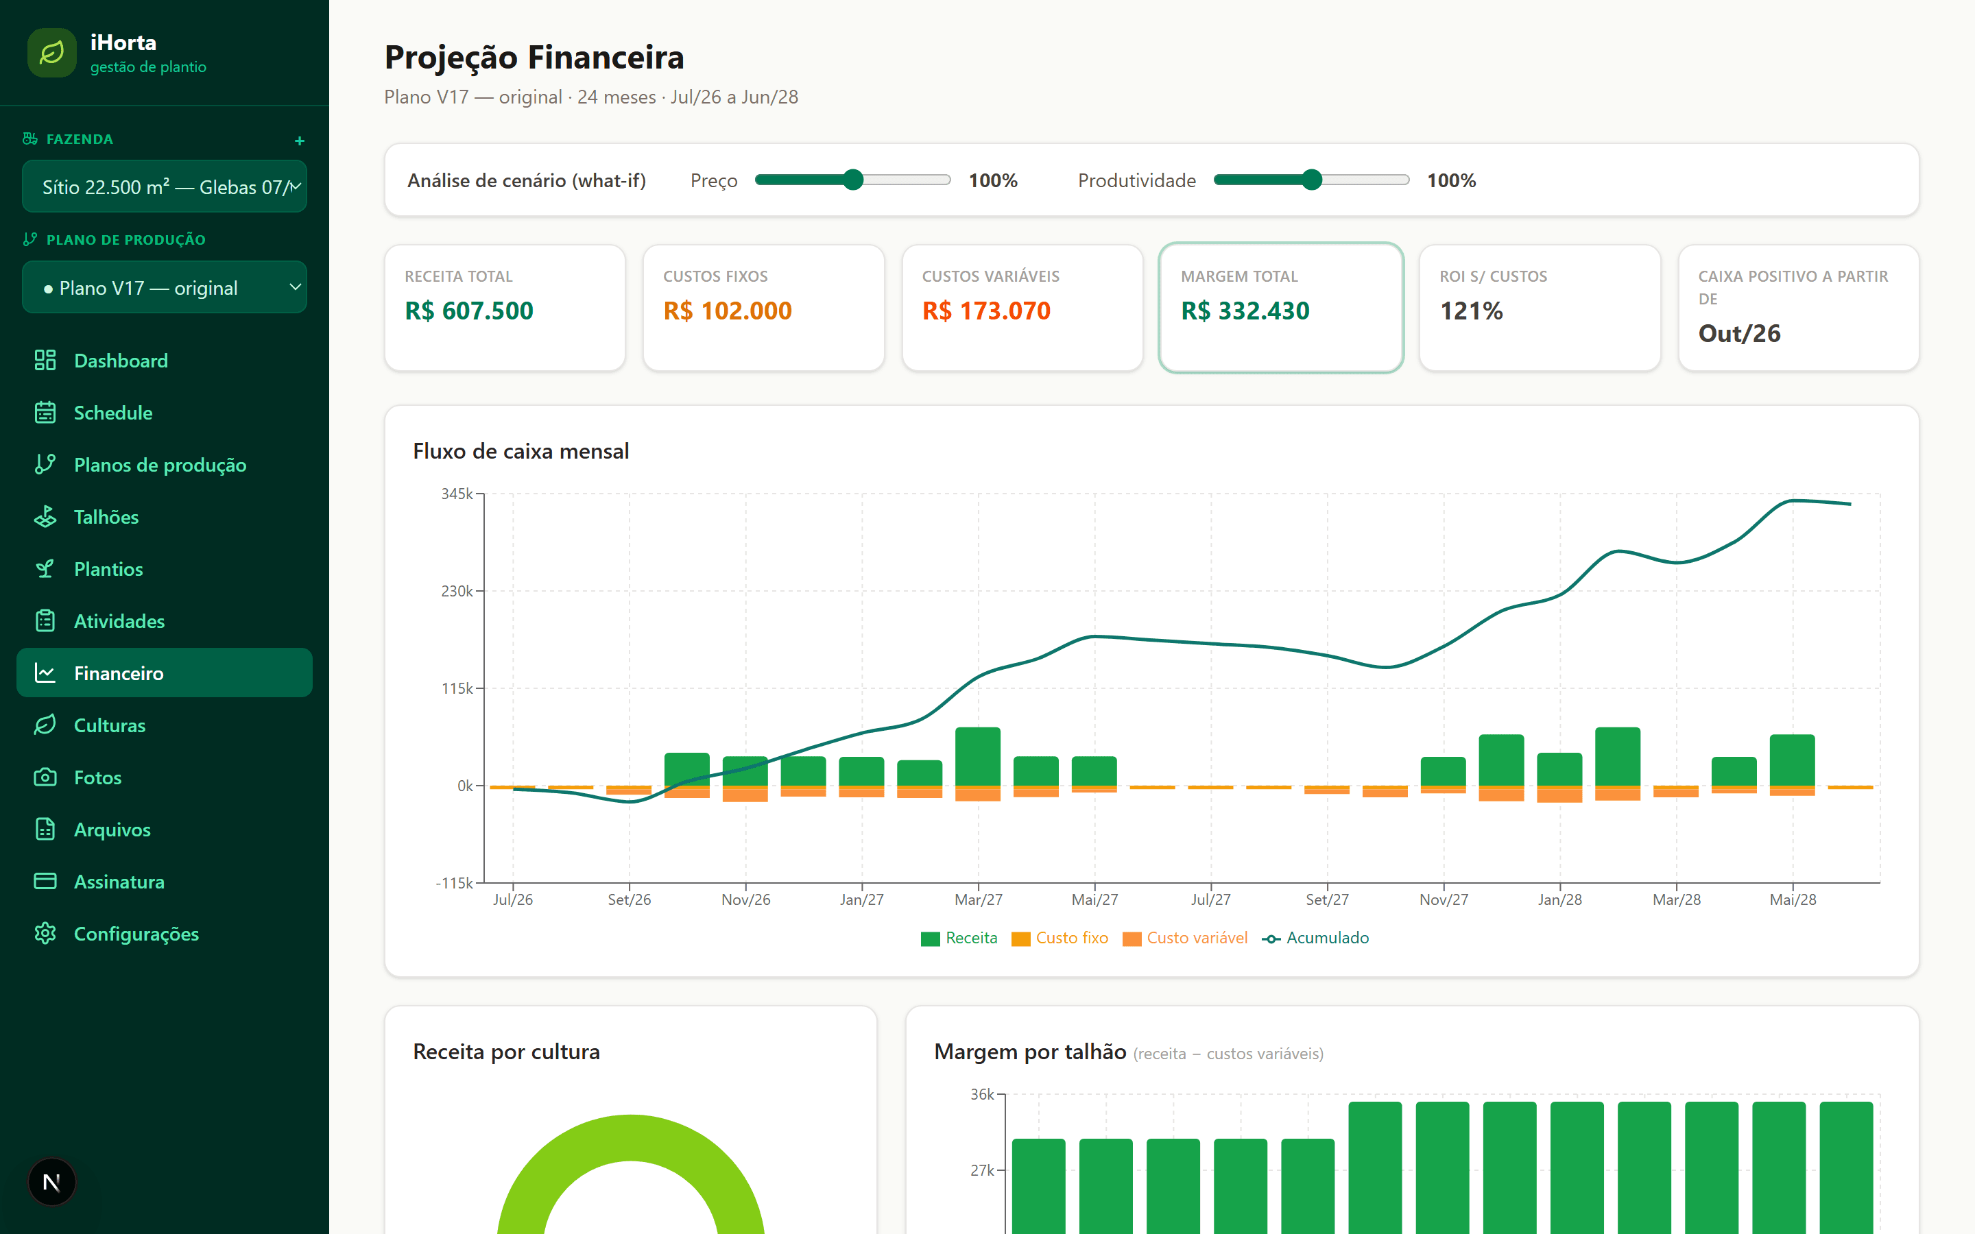Click the tractor icon beside FAZENDA
Viewport: 1975px width, 1234px height.
30,138
